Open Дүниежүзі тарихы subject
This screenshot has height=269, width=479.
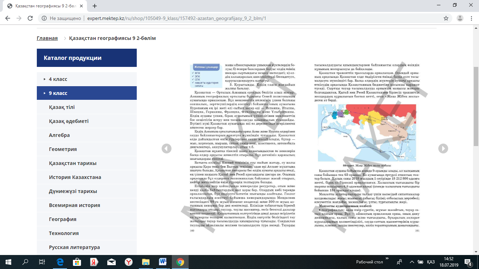pyautogui.click(x=87, y=191)
